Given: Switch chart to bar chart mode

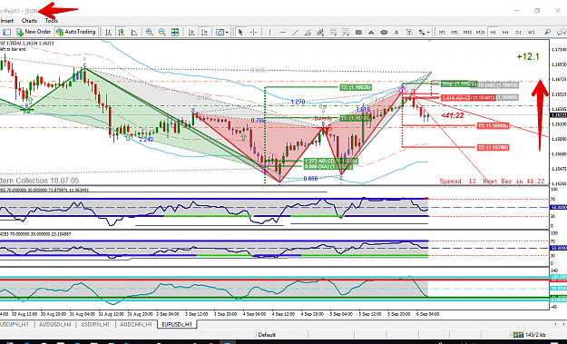Looking at the screenshot, I should [x=108, y=32].
